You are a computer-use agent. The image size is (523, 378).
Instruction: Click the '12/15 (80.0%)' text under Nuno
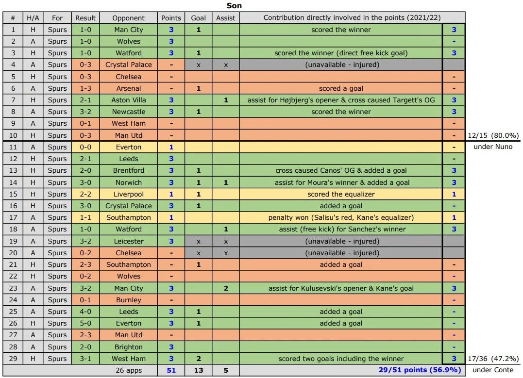[493, 135]
